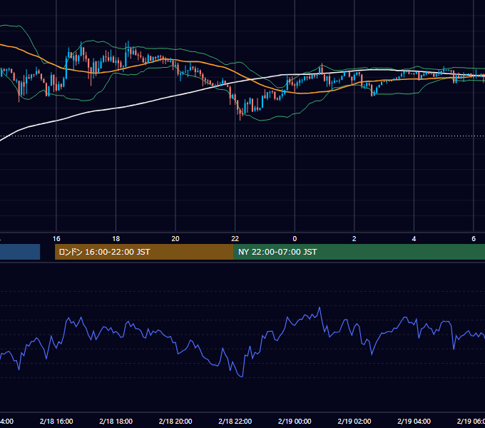Click the blue session bar before London
Viewport: 485px width, 428px height.
click(20, 252)
